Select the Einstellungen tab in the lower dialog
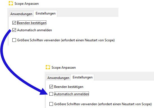This screenshot has width=154, height=108. [82, 77]
